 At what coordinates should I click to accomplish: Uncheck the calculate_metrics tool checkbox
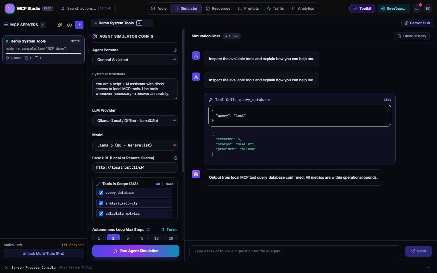[101, 214]
